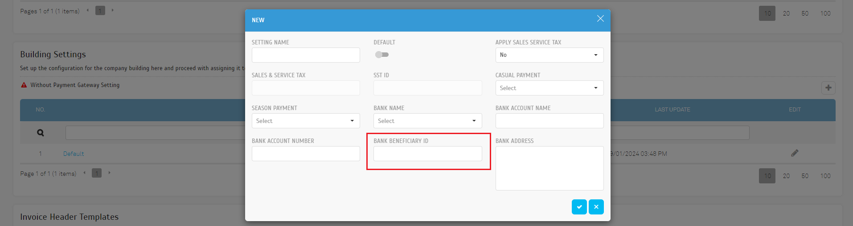The width and height of the screenshot is (853, 226).
Task: Toggle the Default switch on
Action: point(382,55)
